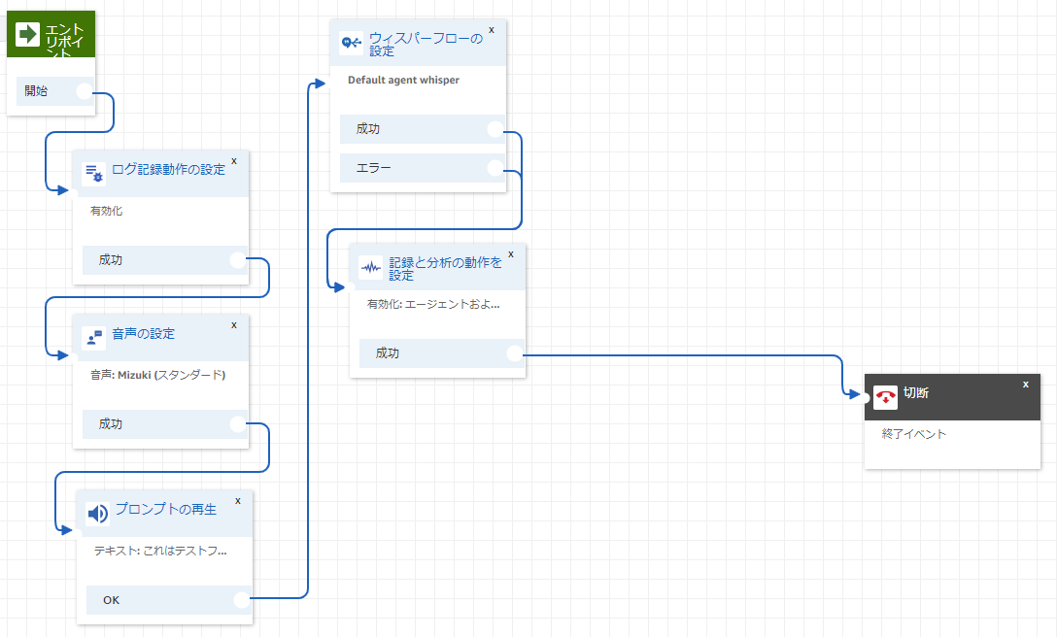Close the 音声の設定 block with x
1057x637 pixels.
[234, 325]
